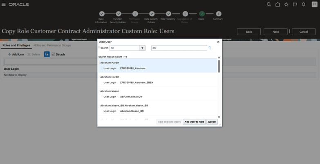The width and height of the screenshot is (320, 164).
Task: Click the dialog Cancel button
Action: point(212,122)
